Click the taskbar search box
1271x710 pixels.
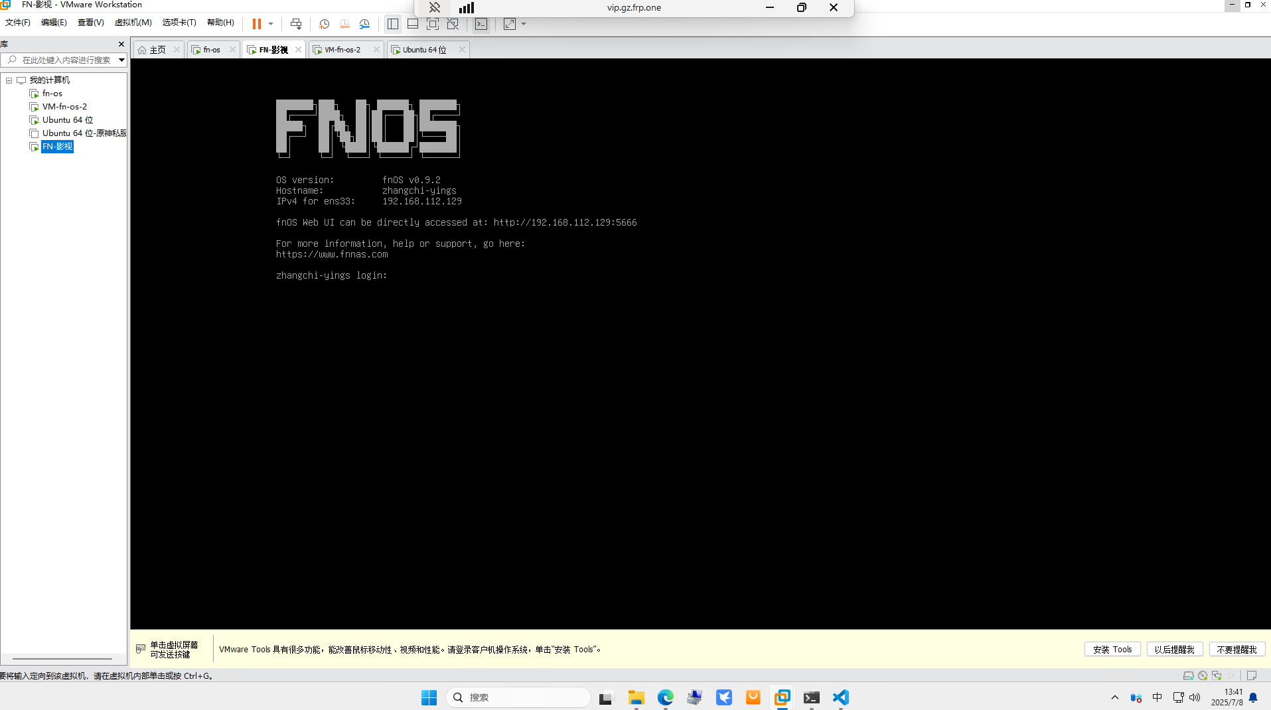tap(518, 697)
